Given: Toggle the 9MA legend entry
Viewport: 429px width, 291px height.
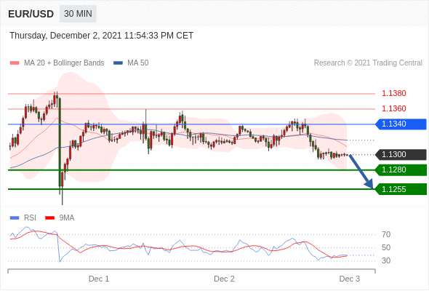Looking at the screenshot, I should pyautogui.click(x=60, y=218).
